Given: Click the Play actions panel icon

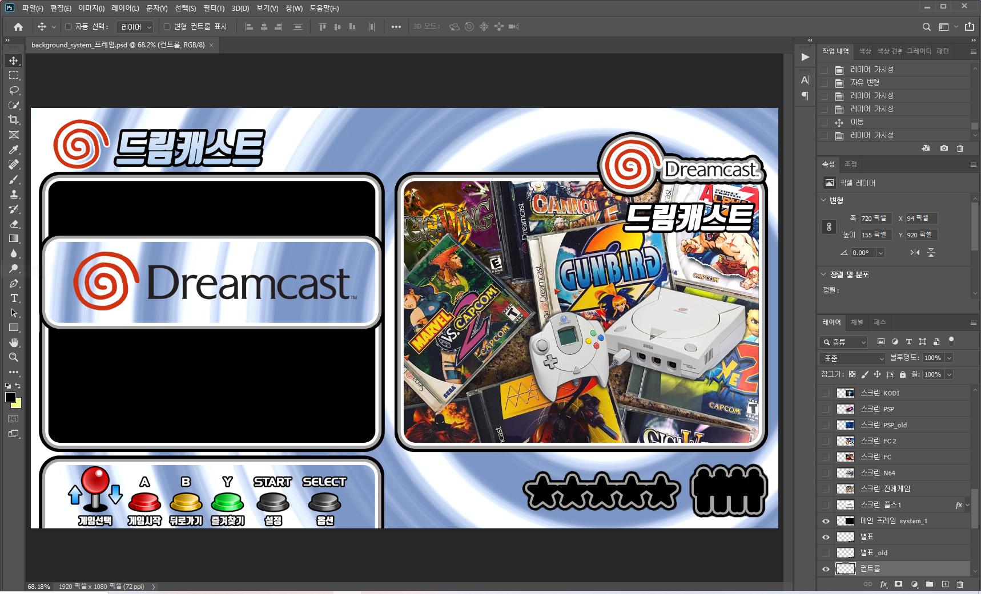Looking at the screenshot, I should click(x=805, y=57).
